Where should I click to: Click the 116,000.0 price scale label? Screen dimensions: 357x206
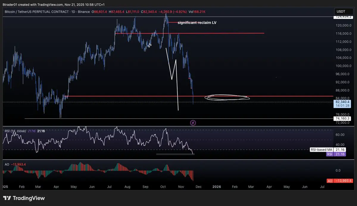coord(344,33)
